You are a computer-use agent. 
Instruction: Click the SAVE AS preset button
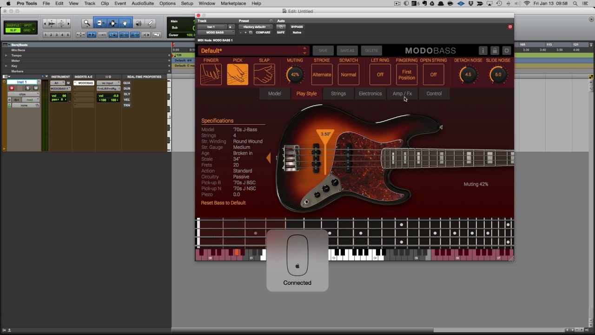347,50
